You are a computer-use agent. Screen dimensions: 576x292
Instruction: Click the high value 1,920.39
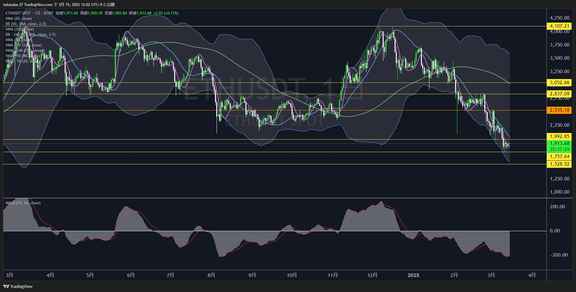pos(95,13)
